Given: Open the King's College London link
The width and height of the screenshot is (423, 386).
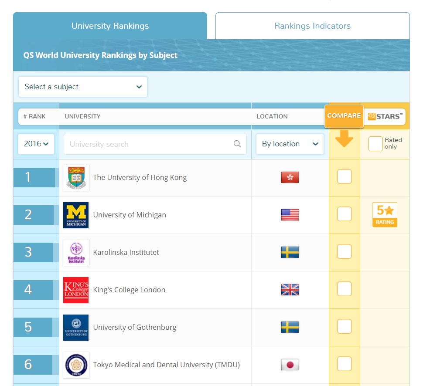Looking at the screenshot, I should tap(129, 290).
